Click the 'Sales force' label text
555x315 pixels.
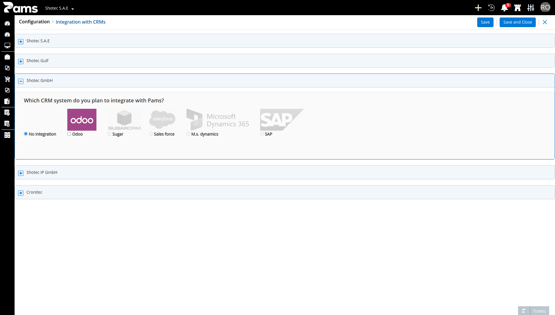(x=164, y=134)
